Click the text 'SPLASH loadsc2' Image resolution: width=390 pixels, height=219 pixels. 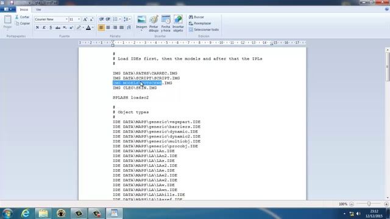point(130,97)
